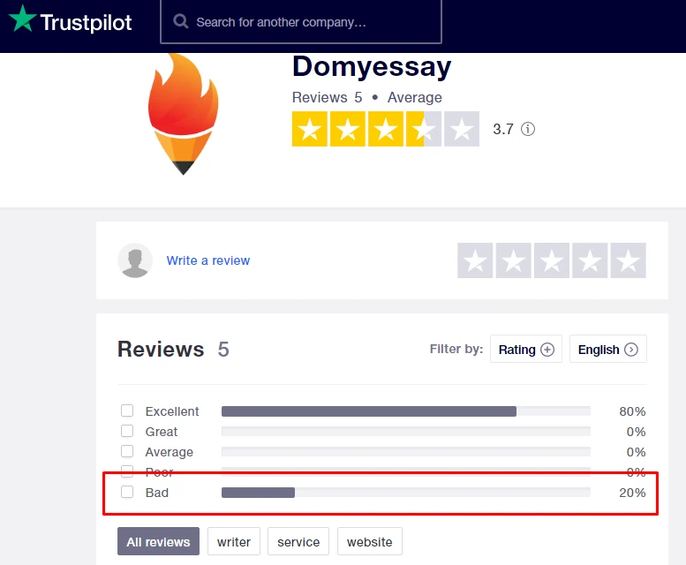This screenshot has height=565, width=686.
Task: Open the English language filter
Action: click(608, 349)
